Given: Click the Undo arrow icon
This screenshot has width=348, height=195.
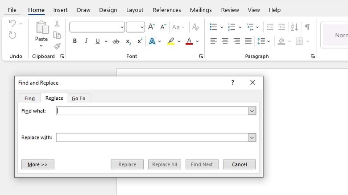Looking at the screenshot, I should 12,24.
